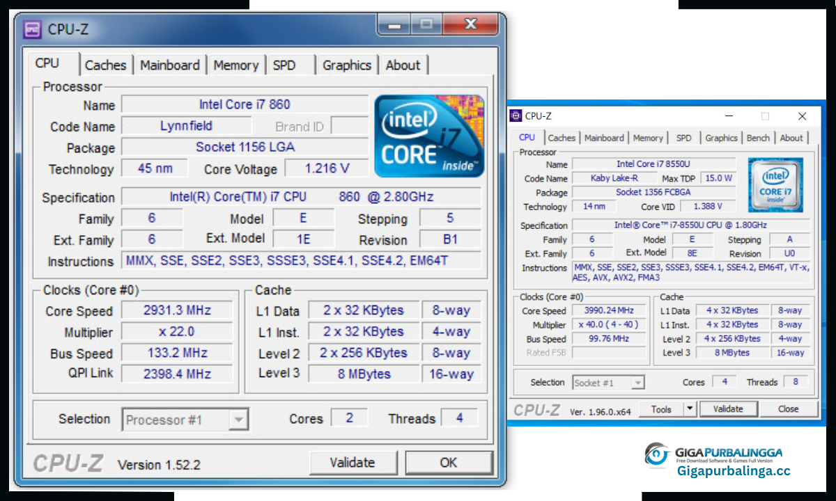Click Code Name value Kaby Lake-R
836x501 pixels.
[614, 178]
